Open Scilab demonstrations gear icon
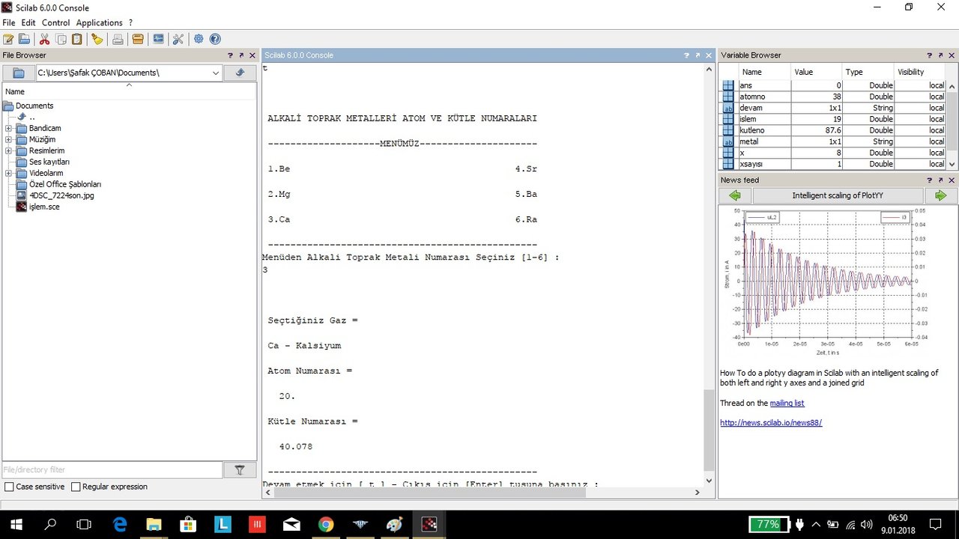Screen dimensions: 959x539 (x=199, y=39)
